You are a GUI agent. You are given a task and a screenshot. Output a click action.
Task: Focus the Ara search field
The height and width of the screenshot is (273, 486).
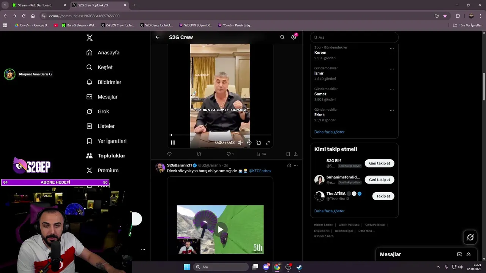pos(354,37)
